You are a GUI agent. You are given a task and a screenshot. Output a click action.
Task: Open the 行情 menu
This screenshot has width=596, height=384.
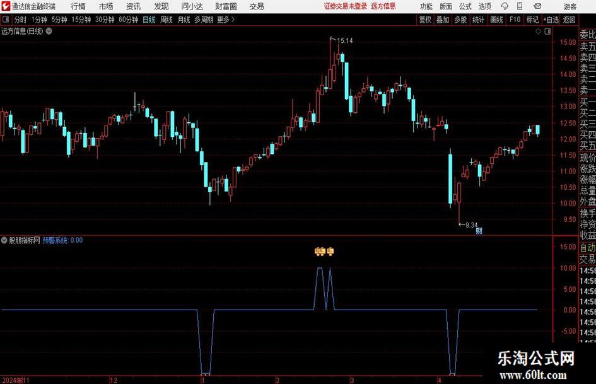coord(78,6)
